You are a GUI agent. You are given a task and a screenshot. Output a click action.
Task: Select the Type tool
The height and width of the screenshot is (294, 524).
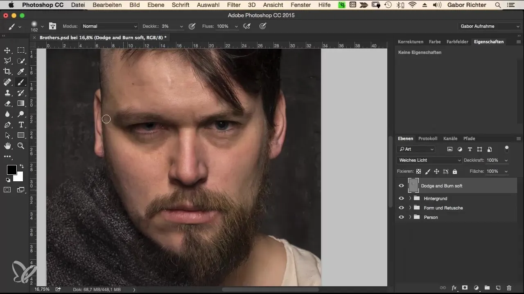click(21, 125)
